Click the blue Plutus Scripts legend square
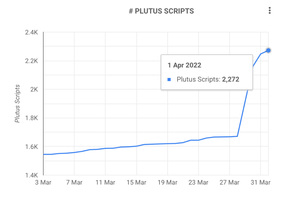This screenshot has height=200, width=289. [x=169, y=79]
